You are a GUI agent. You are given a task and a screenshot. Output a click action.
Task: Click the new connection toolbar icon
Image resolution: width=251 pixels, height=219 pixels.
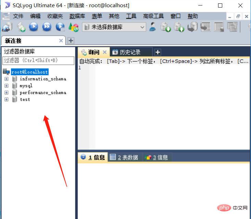point(8,27)
